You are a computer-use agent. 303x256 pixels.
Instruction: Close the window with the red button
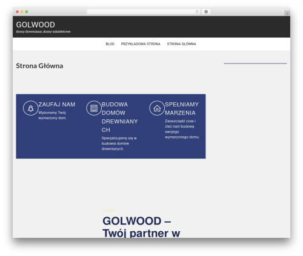(x=18, y=11)
